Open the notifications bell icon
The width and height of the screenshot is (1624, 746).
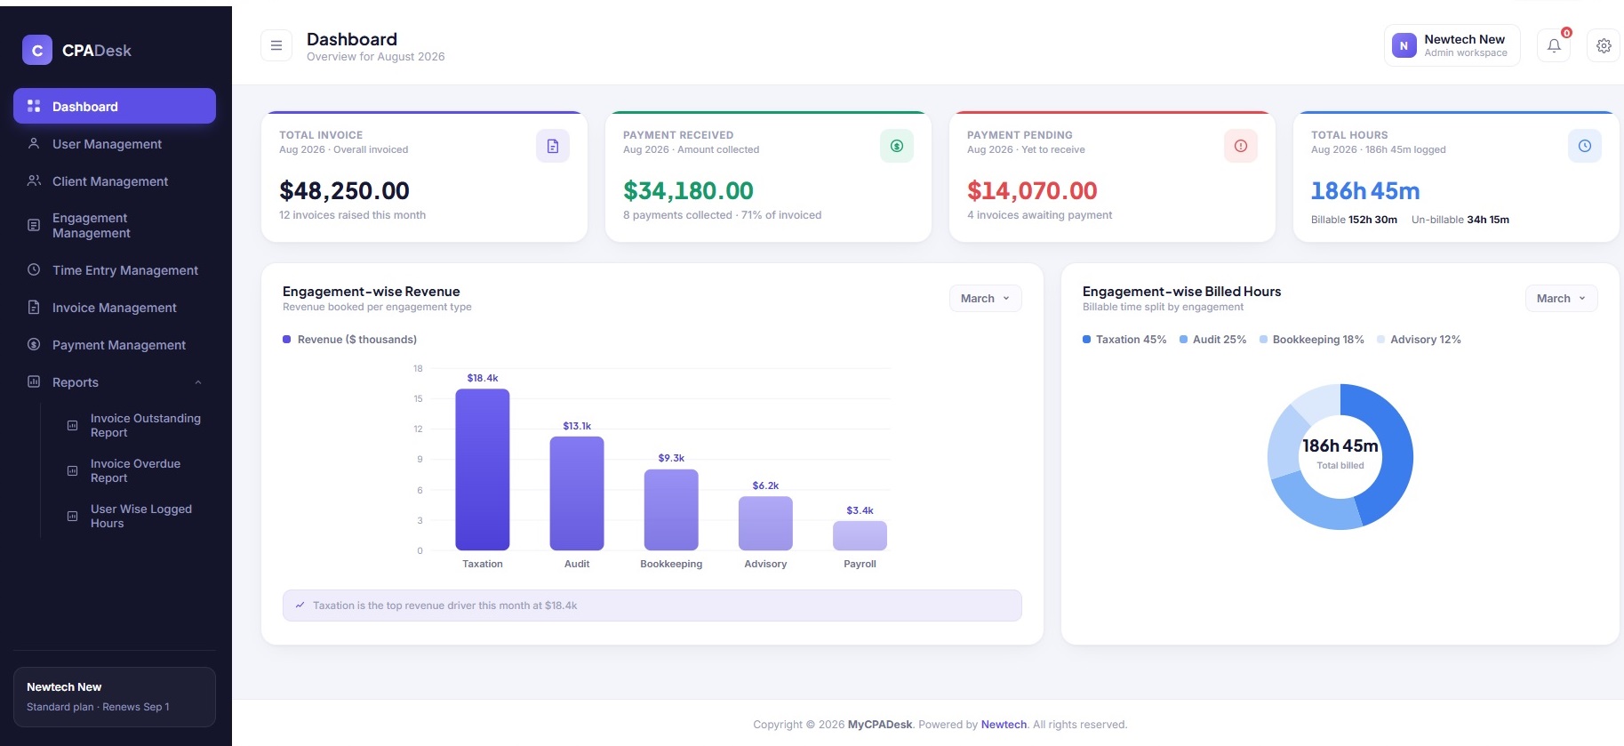(1554, 45)
